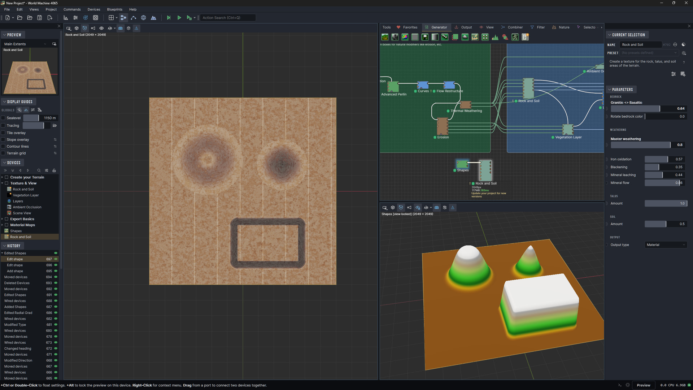Click the Preview button in status bar

click(x=644, y=385)
